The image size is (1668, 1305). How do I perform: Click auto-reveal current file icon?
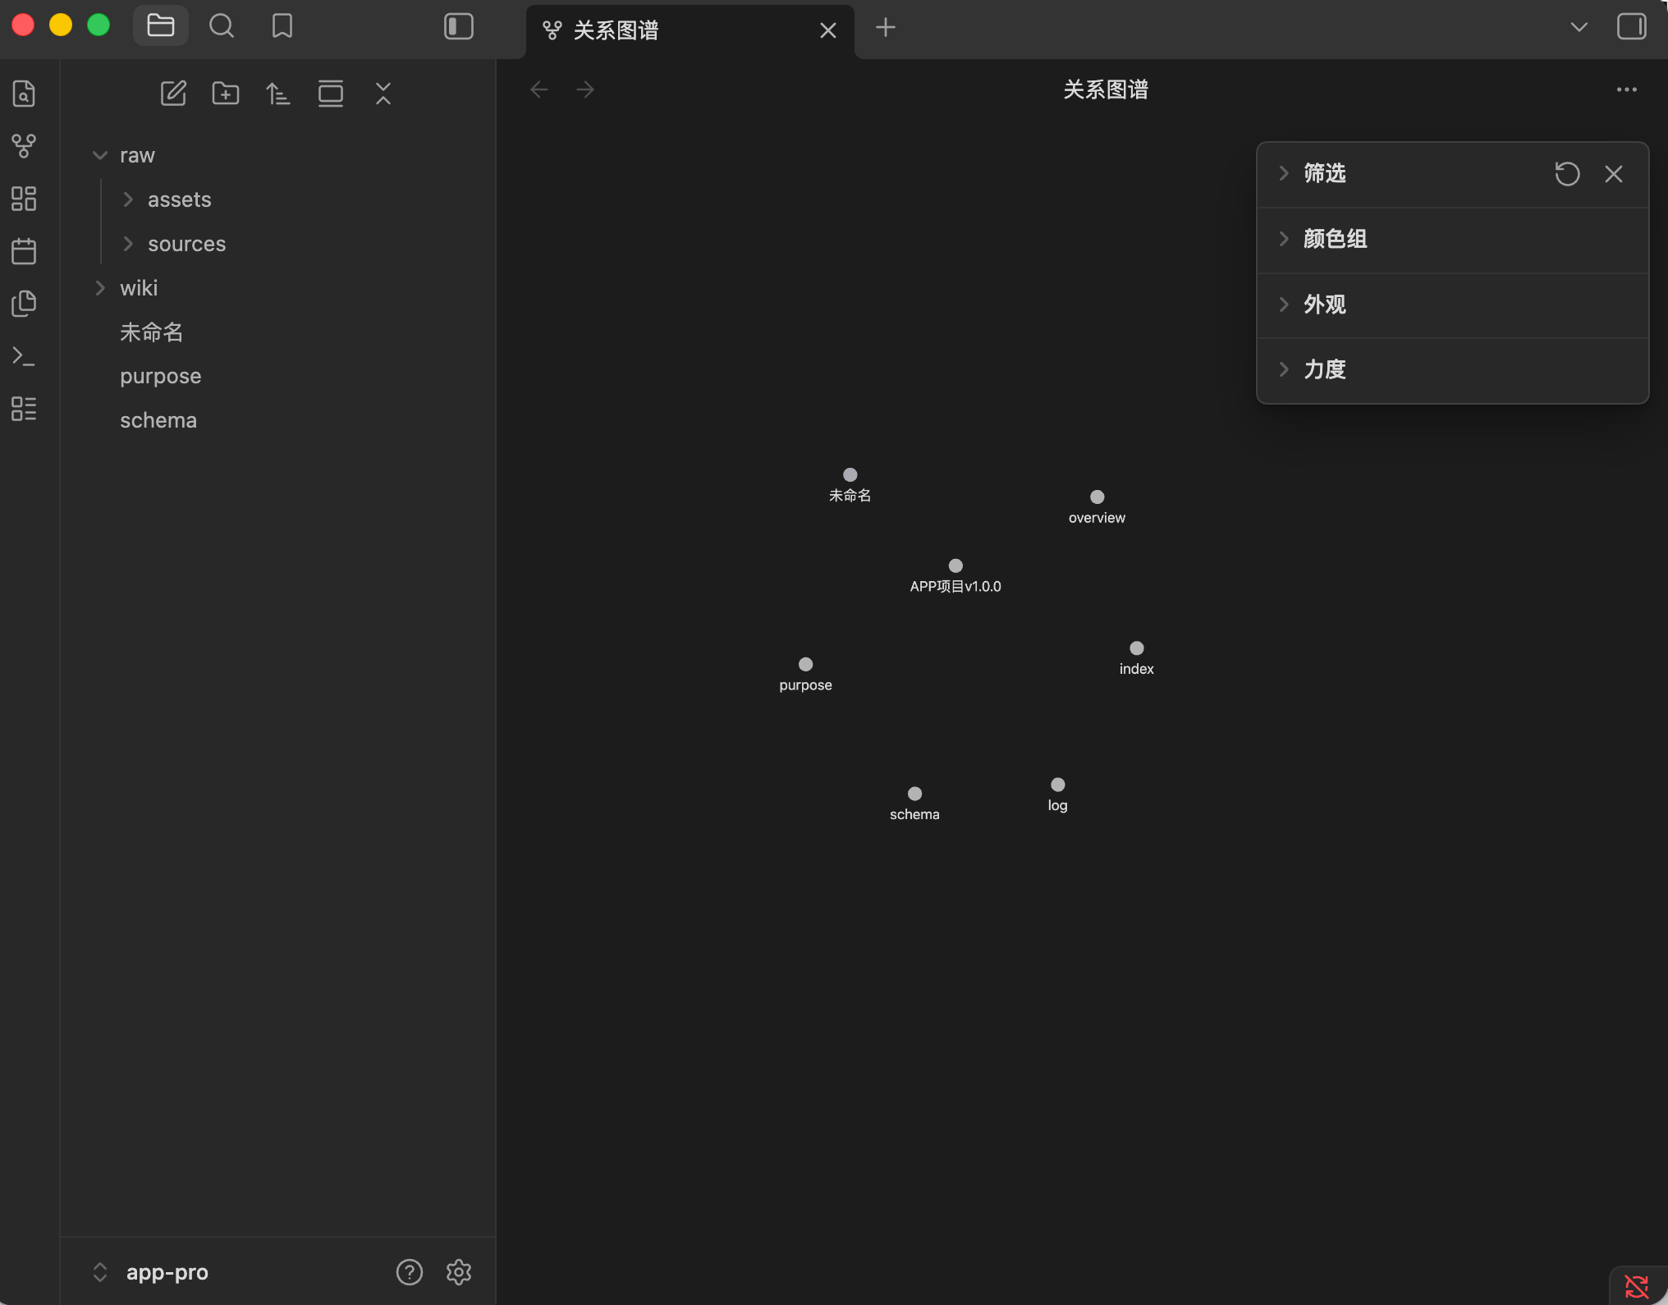pyautogui.click(x=331, y=94)
